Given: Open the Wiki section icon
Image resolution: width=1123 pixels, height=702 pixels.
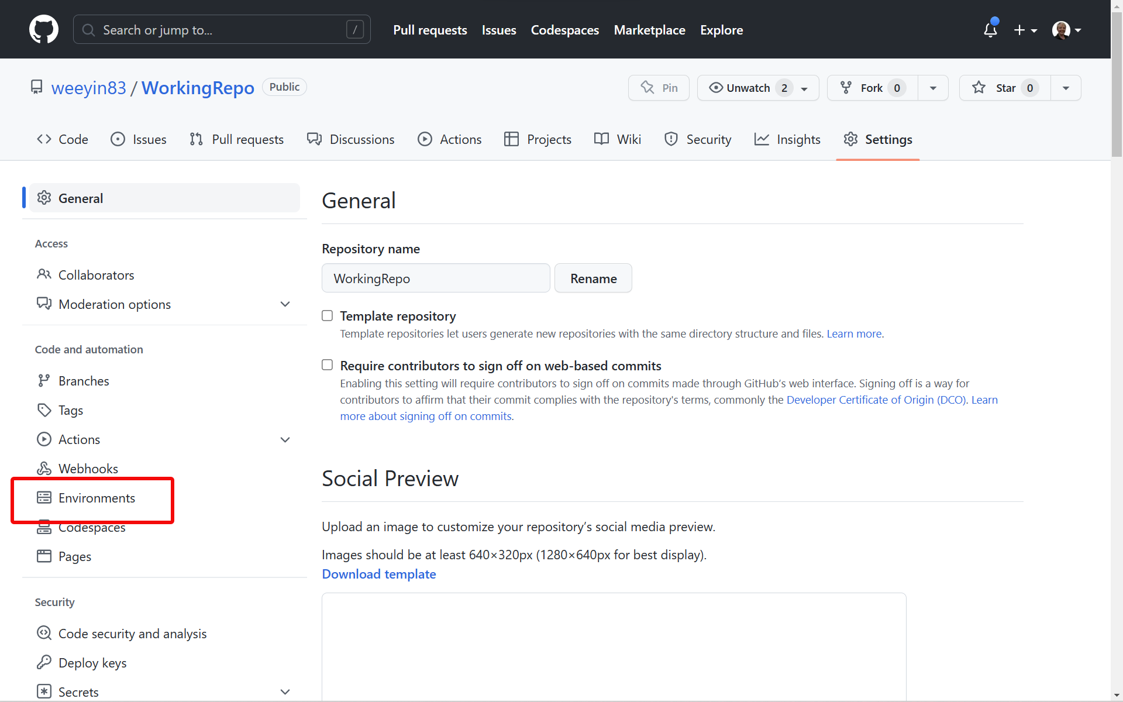Looking at the screenshot, I should pos(602,139).
